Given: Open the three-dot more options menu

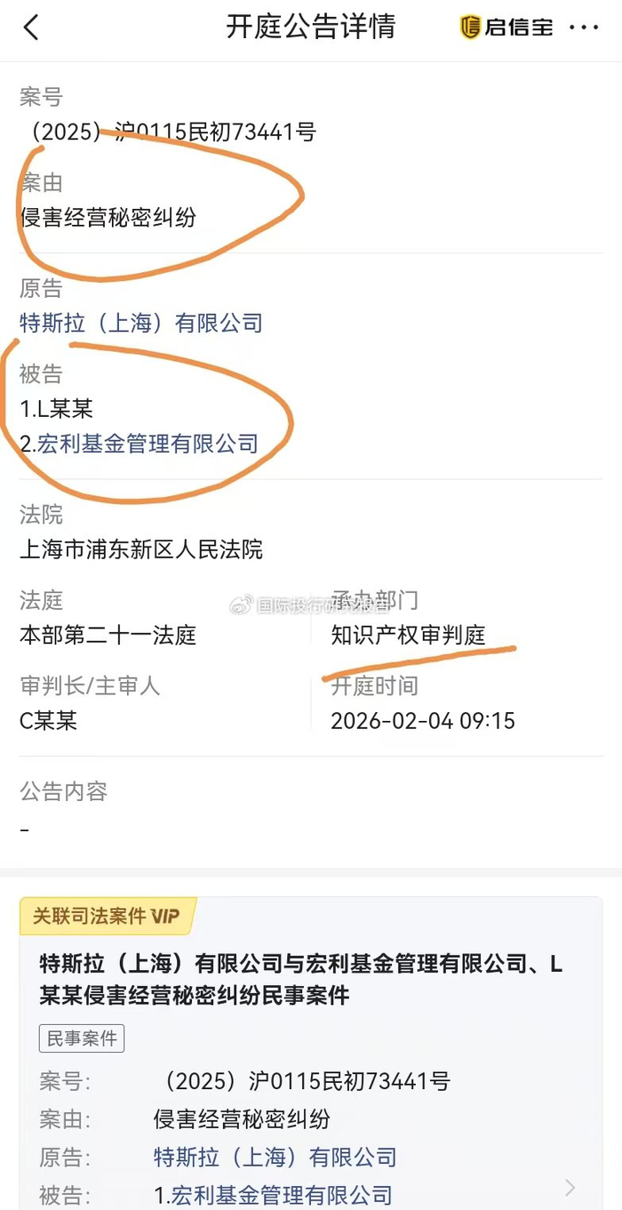Looking at the screenshot, I should [x=584, y=28].
